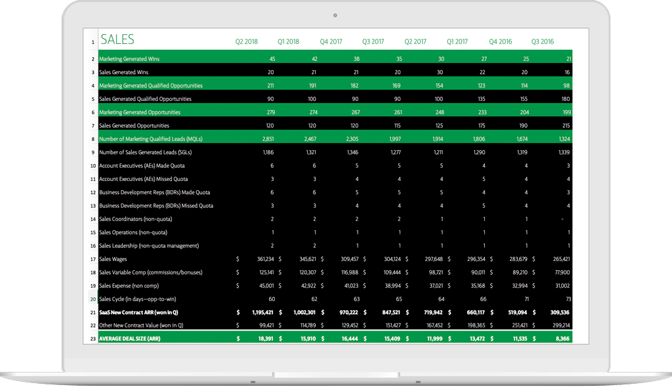Select the Q4 2017 column header
Viewport: 672px width, 387px height.
(331, 41)
